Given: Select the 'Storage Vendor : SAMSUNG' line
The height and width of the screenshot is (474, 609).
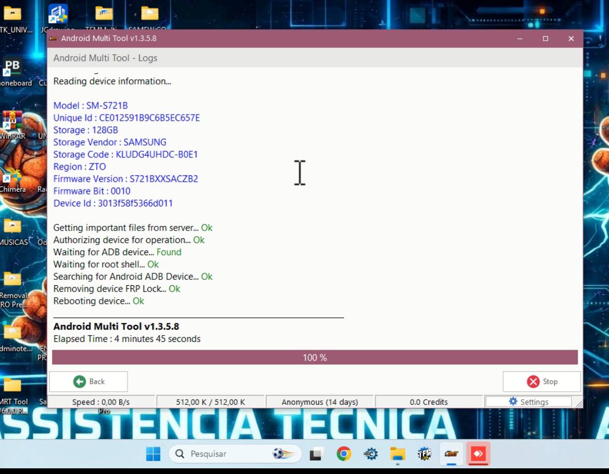Looking at the screenshot, I should tap(110, 142).
